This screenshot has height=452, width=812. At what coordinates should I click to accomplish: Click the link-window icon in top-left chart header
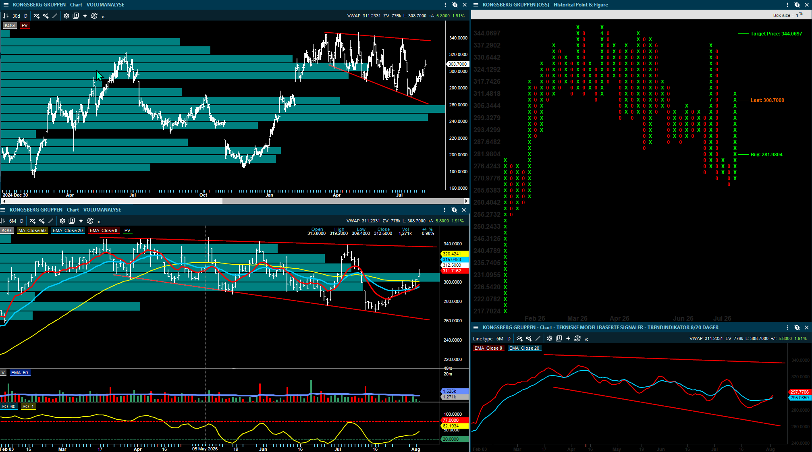click(x=455, y=5)
